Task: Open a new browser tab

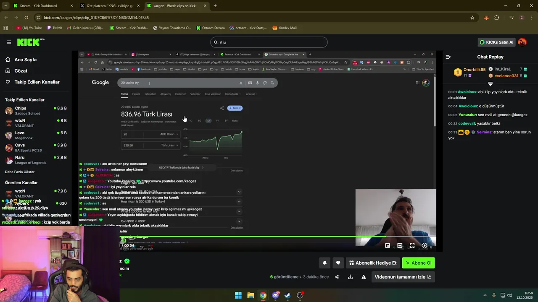Action: coord(215,6)
